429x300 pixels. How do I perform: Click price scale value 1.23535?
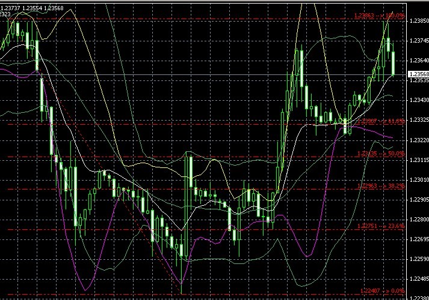click(419, 80)
